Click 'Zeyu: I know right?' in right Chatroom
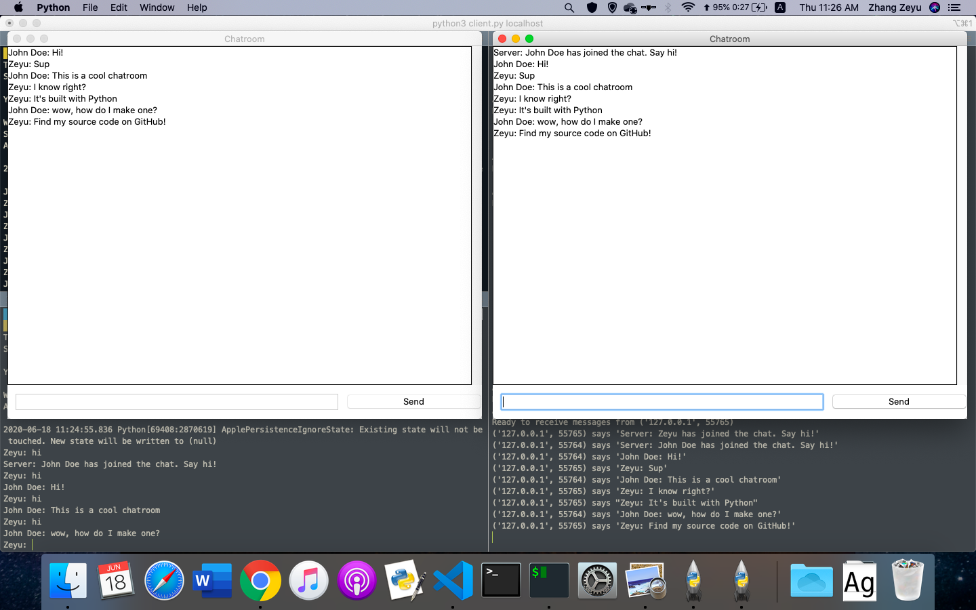 pos(532,98)
